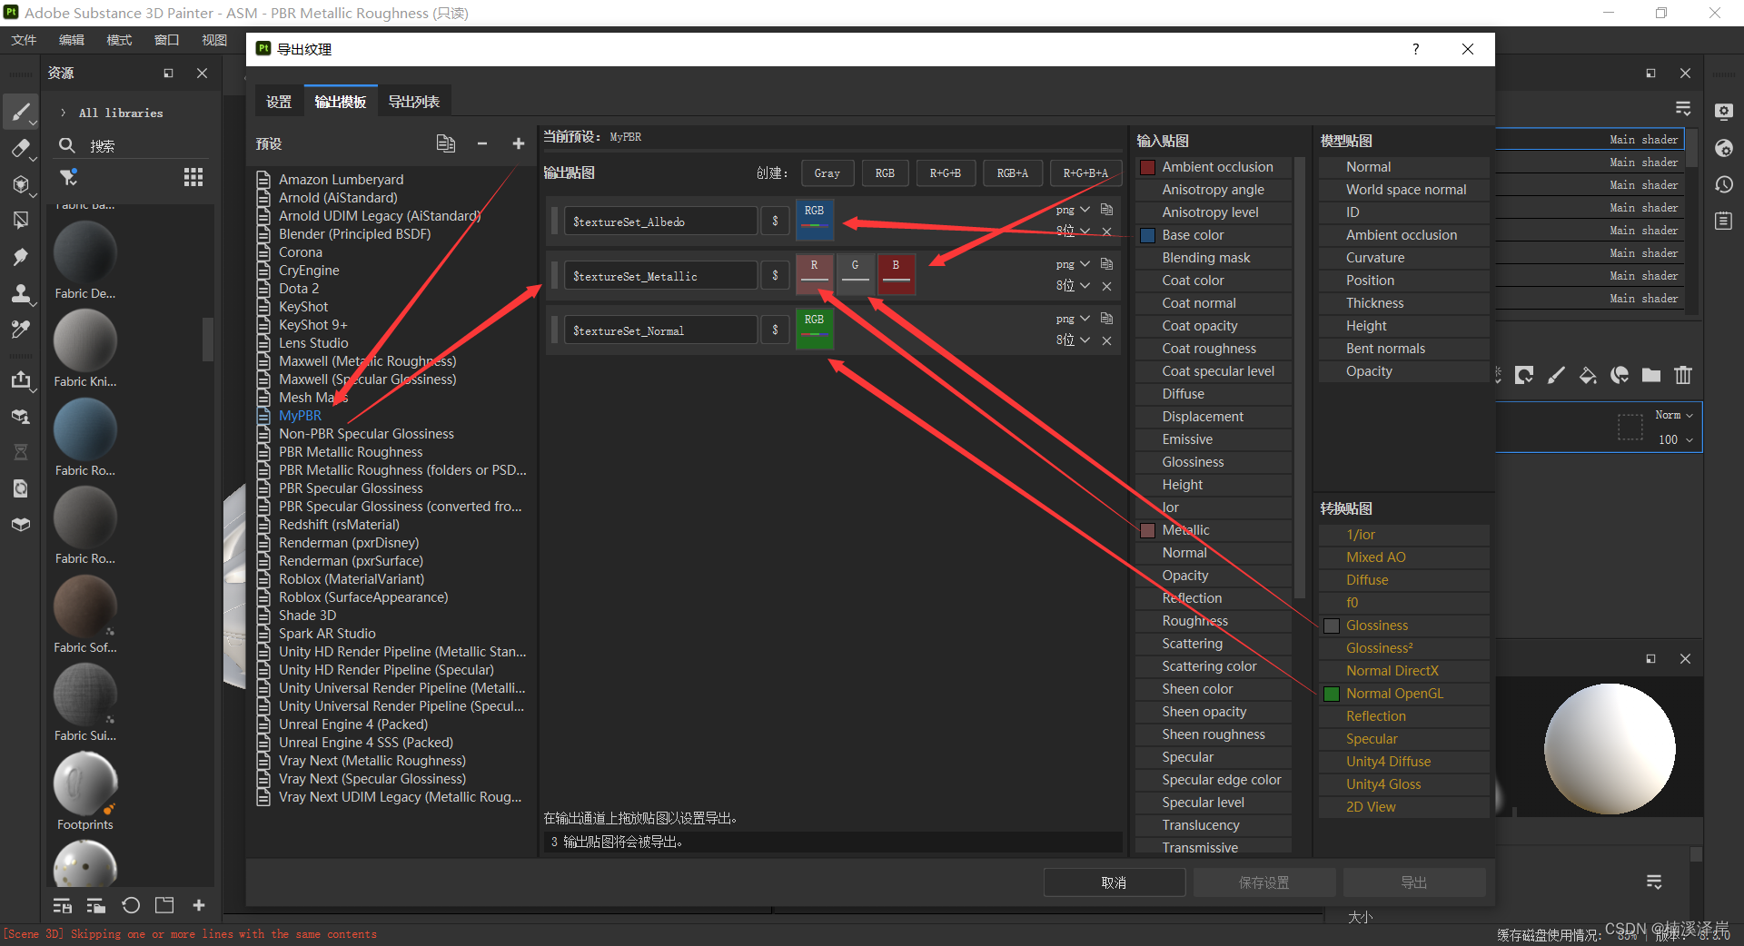Screen dimensions: 1744x946
Task: Click the export icon in left toolbar
Action: [x=20, y=379]
